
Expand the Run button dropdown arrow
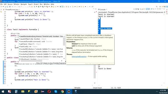coord(41,7)
